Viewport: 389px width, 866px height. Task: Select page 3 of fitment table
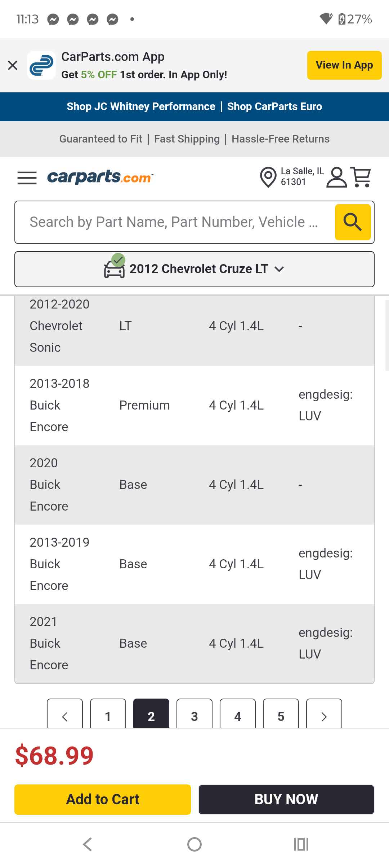(x=194, y=713)
